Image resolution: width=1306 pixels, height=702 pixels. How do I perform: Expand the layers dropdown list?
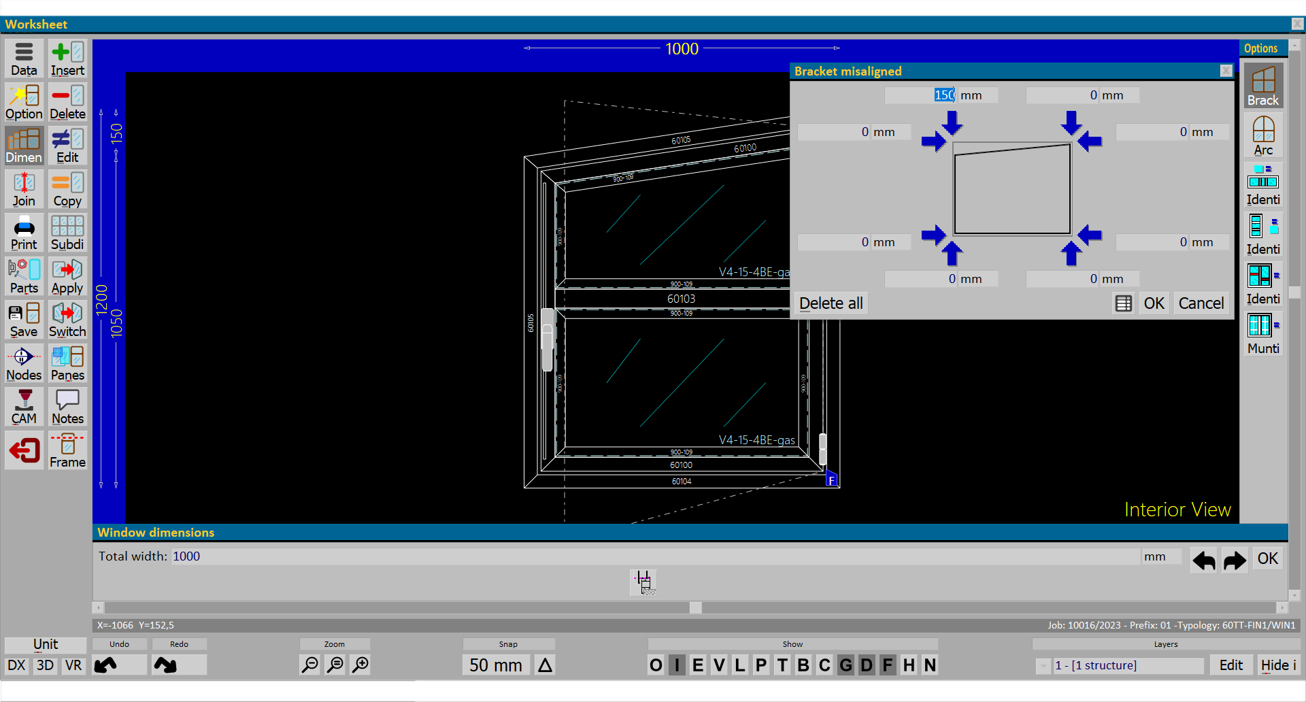click(1043, 665)
